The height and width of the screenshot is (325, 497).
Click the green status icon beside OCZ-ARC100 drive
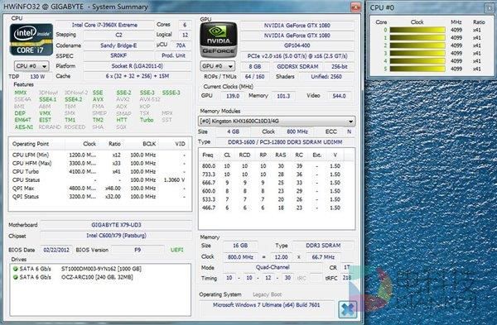(15, 277)
